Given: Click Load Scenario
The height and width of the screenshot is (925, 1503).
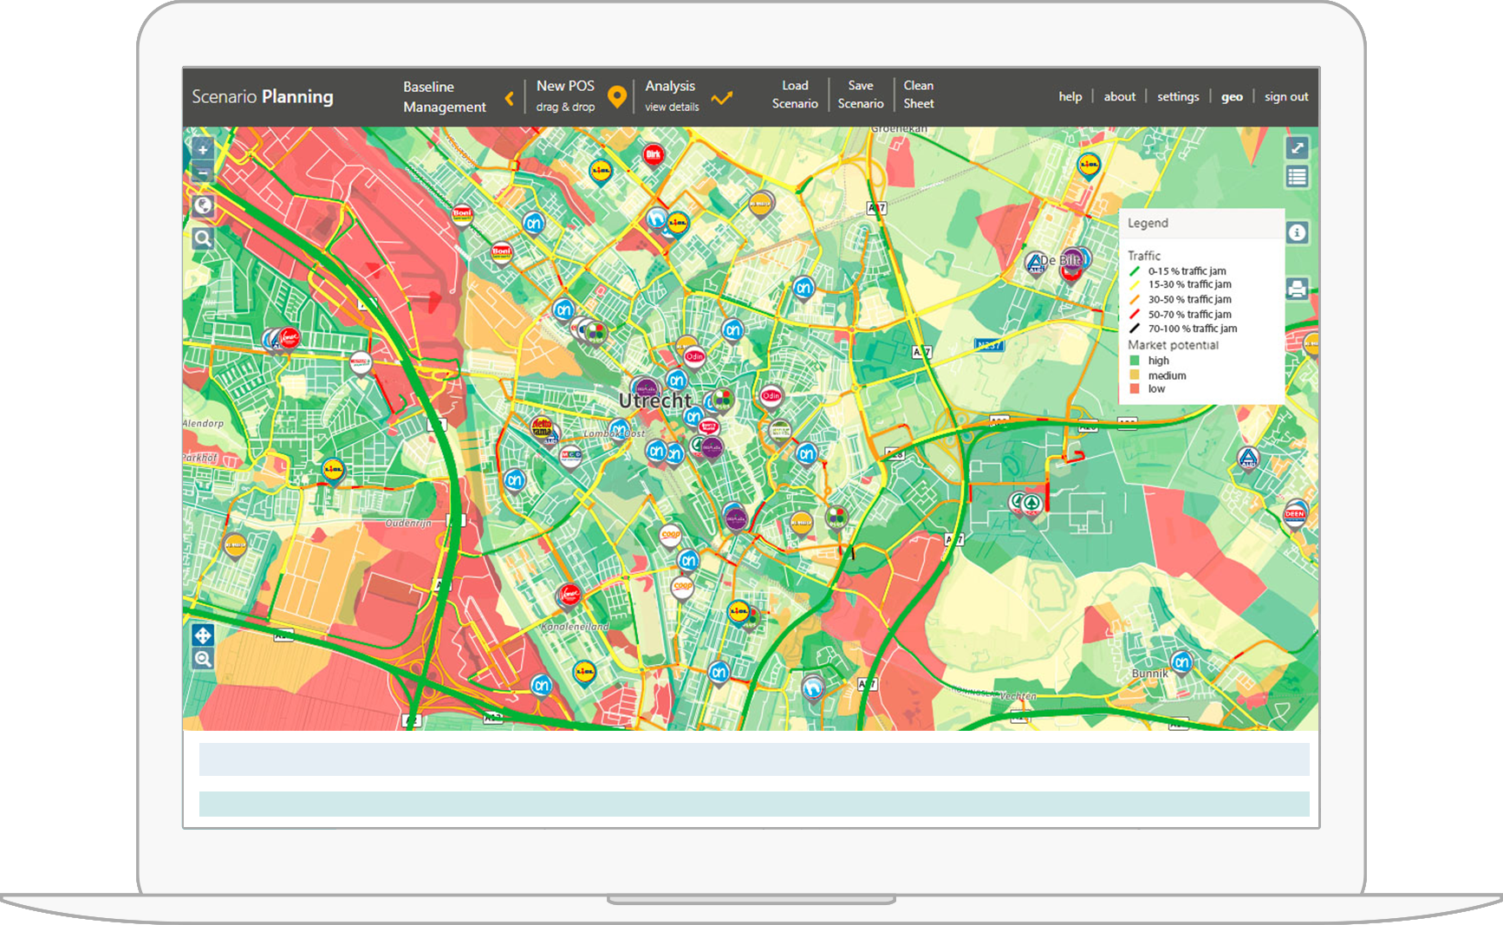Looking at the screenshot, I should coord(795,94).
